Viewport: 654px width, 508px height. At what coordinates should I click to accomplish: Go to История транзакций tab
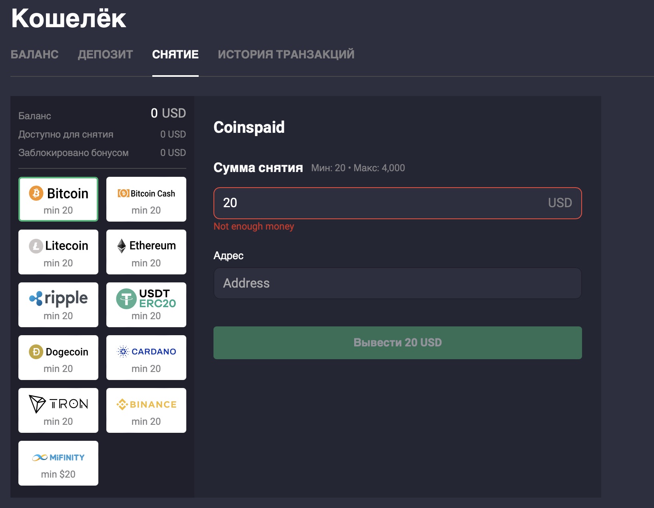[x=286, y=54]
